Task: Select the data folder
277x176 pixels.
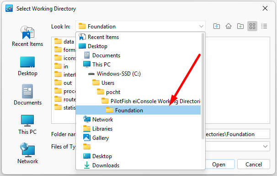Action: point(64,42)
